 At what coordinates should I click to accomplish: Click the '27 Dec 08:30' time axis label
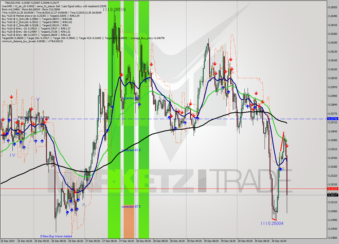[110, 241]
